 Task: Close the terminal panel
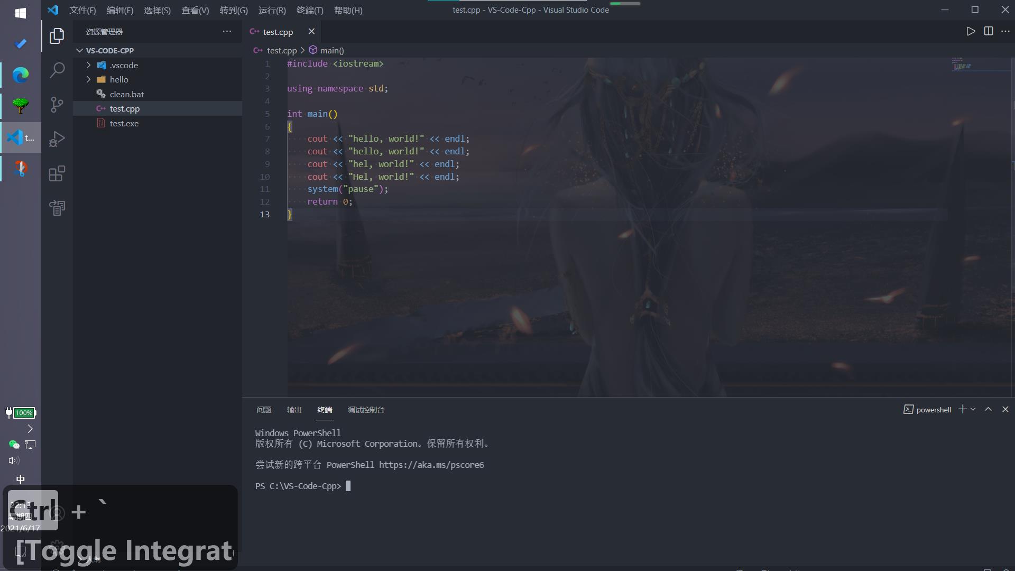1005,409
